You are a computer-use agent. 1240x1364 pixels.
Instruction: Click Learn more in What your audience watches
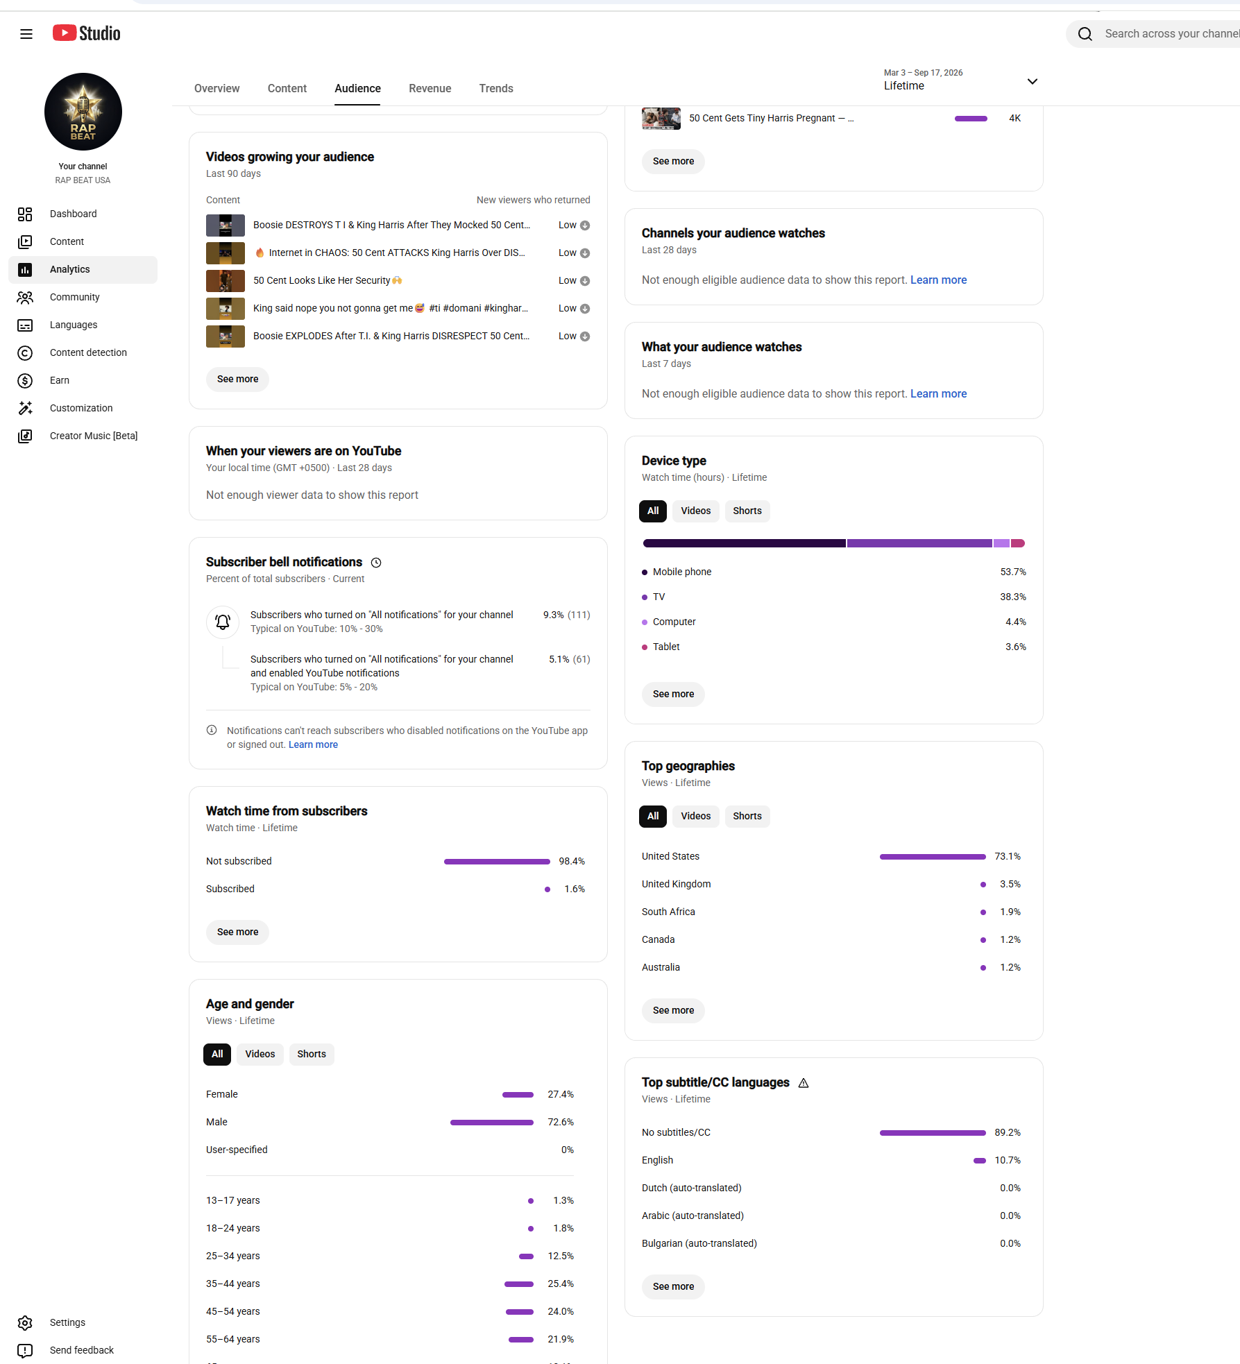click(x=938, y=394)
